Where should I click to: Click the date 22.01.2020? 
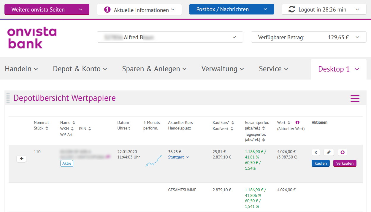[x=127, y=152]
